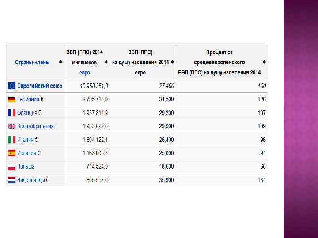This screenshot has width=318, height=238.
Task: Click the евро link under миллионов
Action: click(x=84, y=73)
